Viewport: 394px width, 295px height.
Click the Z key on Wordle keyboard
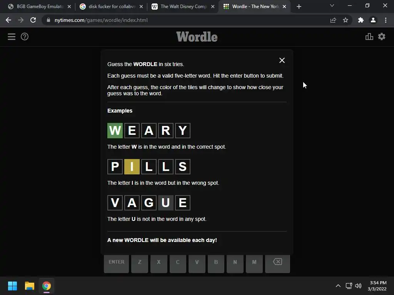(140, 264)
